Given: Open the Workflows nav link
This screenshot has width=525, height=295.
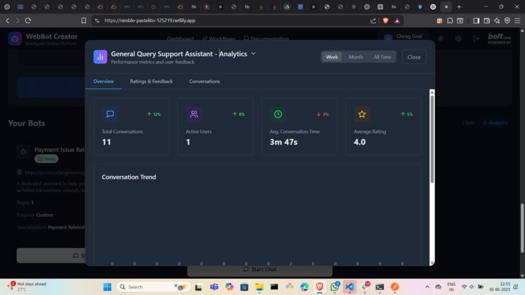Looking at the screenshot, I should pos(219,39).
